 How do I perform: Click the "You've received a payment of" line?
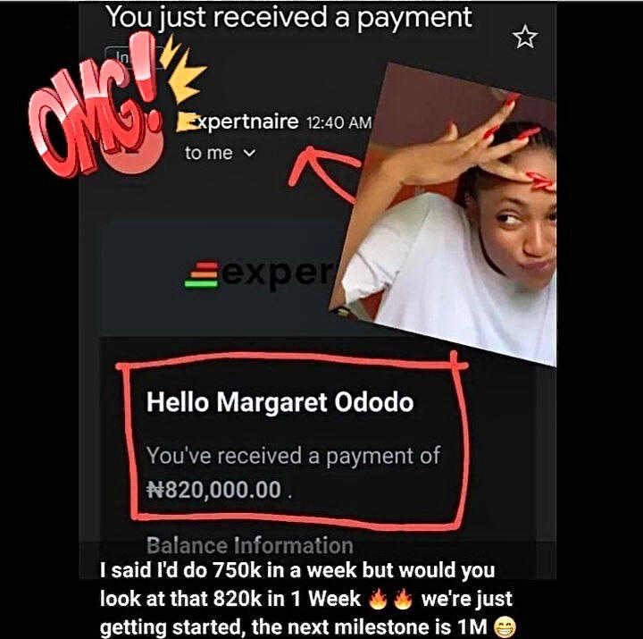[x=293, y=456]
